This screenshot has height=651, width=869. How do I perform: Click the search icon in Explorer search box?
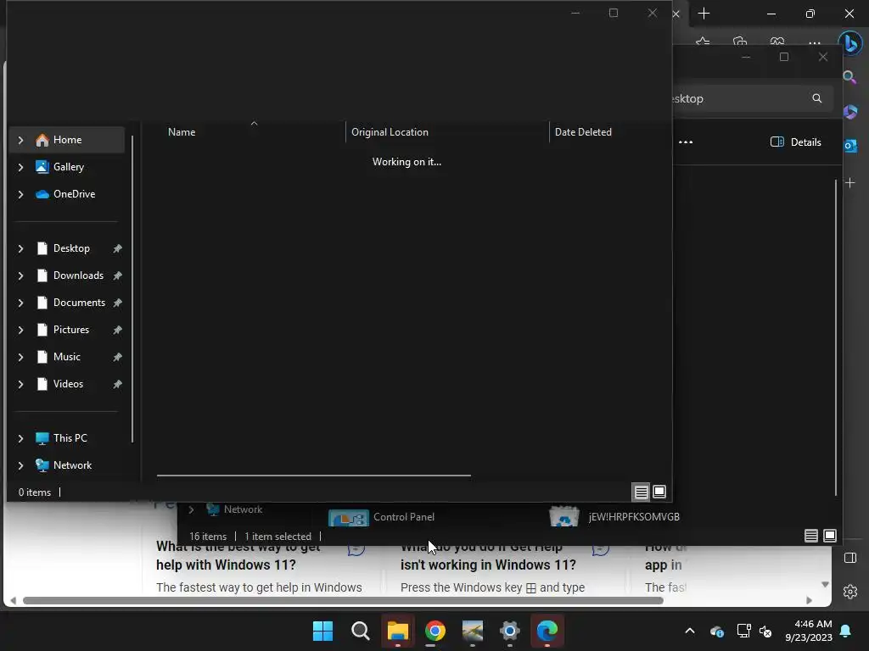click(x=817, y=98)
